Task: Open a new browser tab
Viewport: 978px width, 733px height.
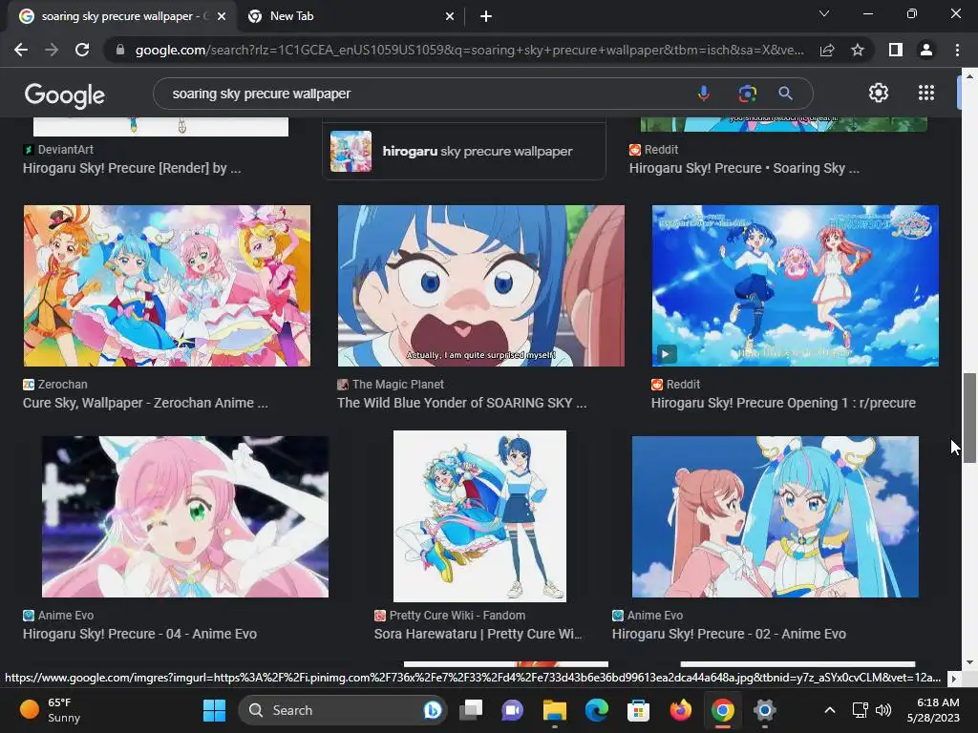Action: tap(486, 16)
